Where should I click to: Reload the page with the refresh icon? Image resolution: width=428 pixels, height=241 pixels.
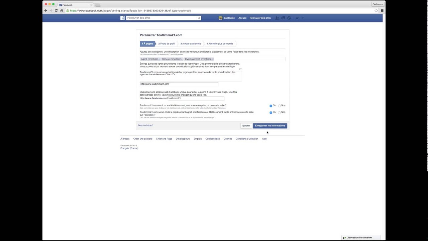point(56,11)
